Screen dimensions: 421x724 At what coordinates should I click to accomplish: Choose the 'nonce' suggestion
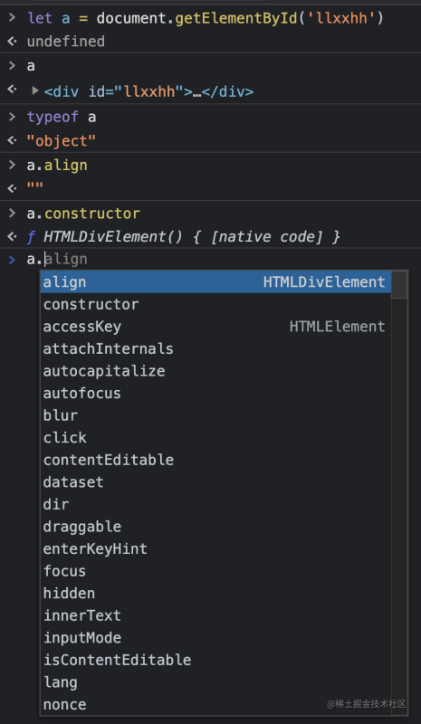pos(215,704)
